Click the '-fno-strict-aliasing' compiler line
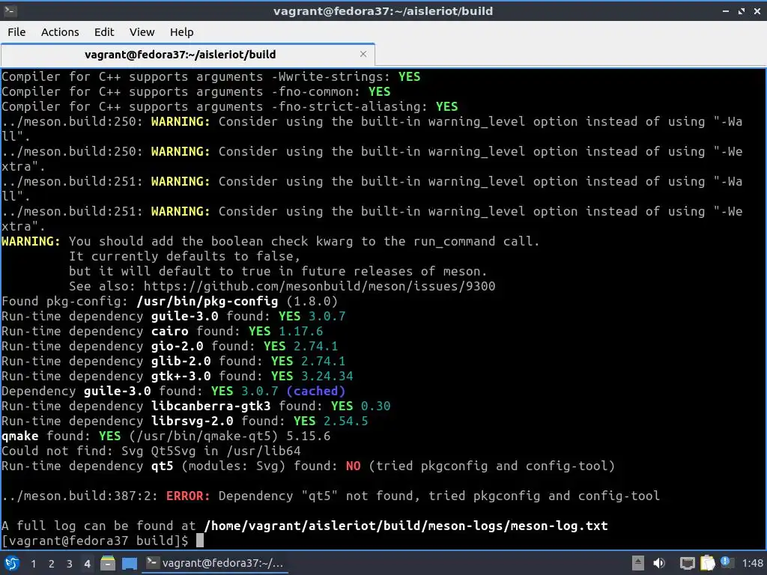The image size is (767, 575). (230, 106)
